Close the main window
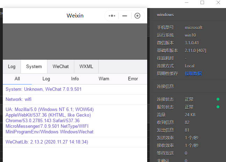The image size is (226, 162). 218,2
